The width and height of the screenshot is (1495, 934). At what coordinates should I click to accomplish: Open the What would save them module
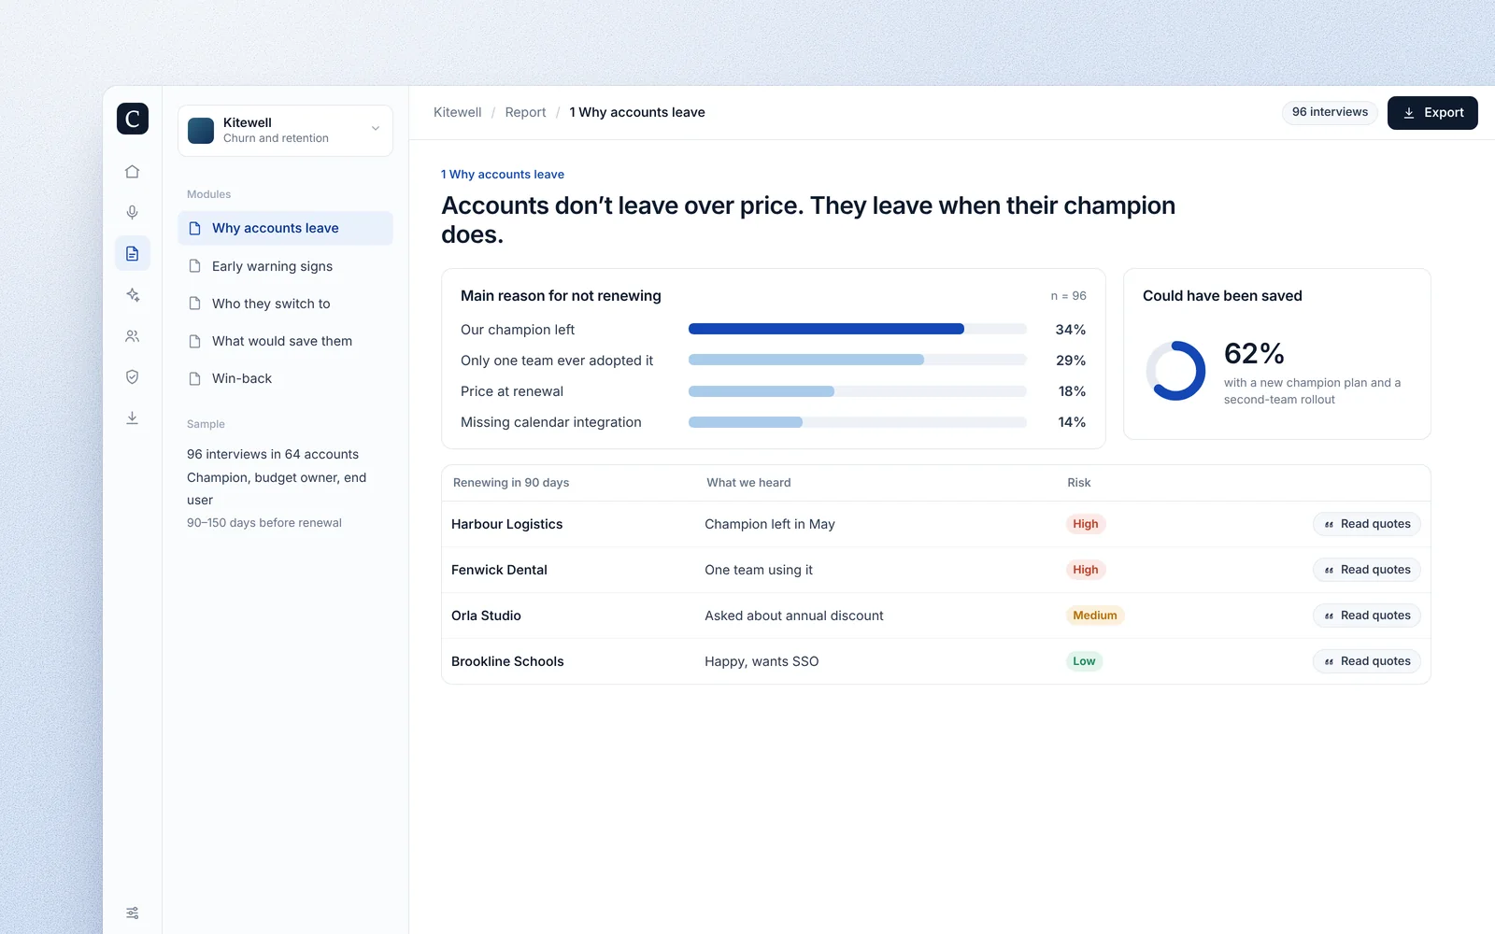point(285,341)
